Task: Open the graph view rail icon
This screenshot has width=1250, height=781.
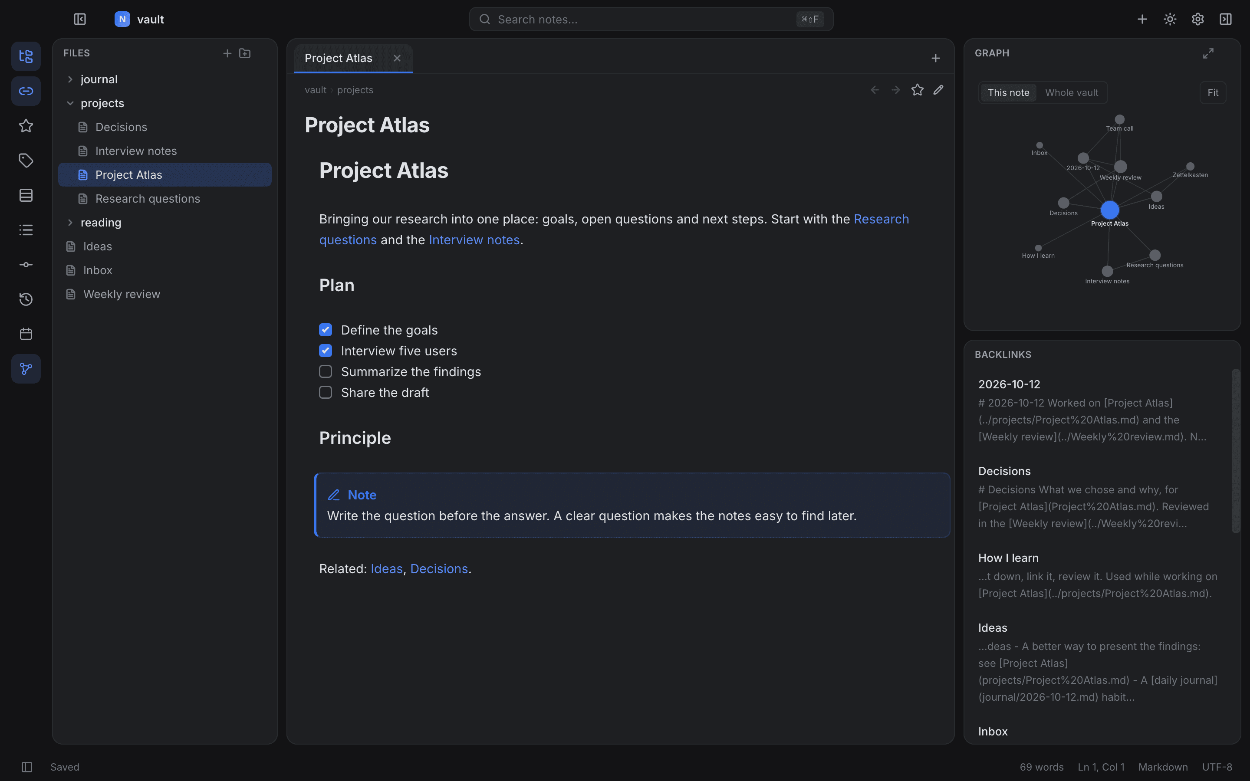Action: [26, 369]
